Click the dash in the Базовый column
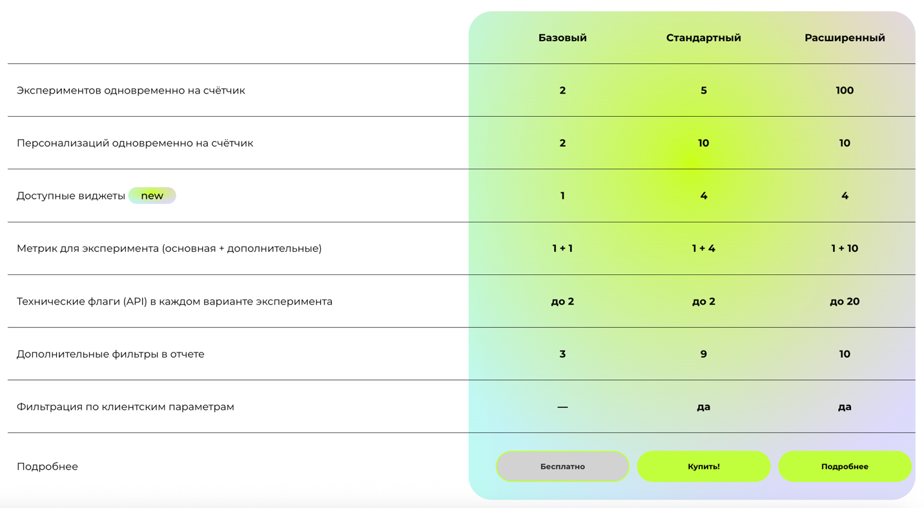This screenshot has height=508, width=924. click(562, 407)
